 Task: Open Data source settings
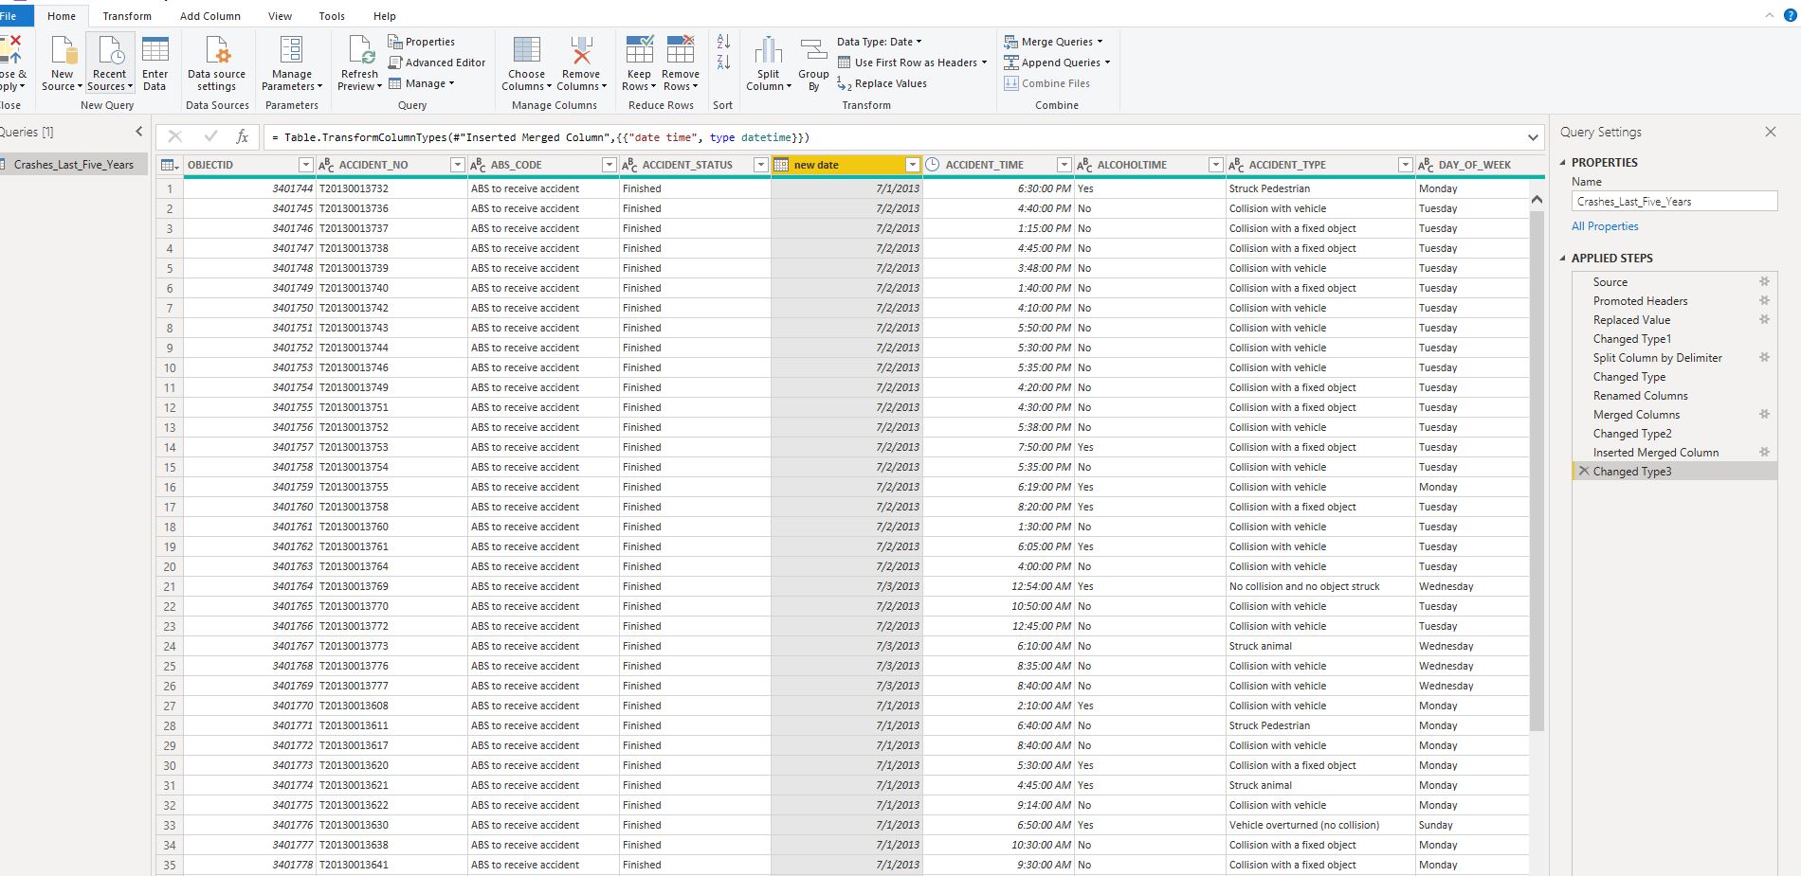[x=216, y=64]
